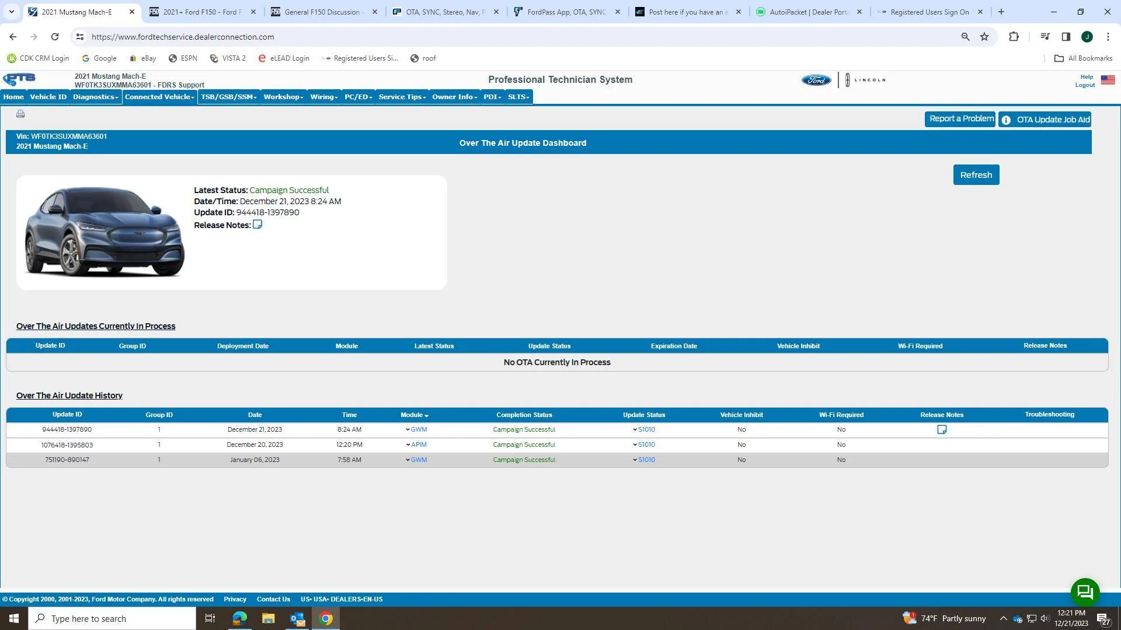Viewport: 1121px width, 630px height.
Task: Click the Logout link
Action: pyautogui.click(x=1085, y=85)
